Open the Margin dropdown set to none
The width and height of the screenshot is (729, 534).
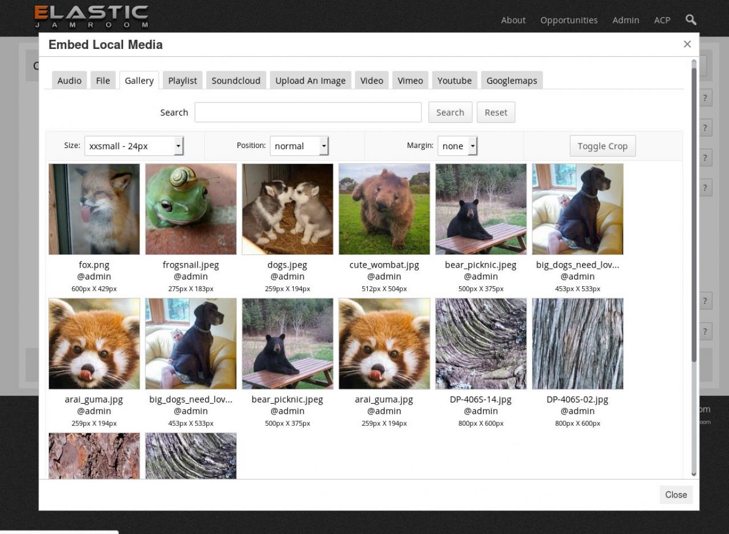457,146
